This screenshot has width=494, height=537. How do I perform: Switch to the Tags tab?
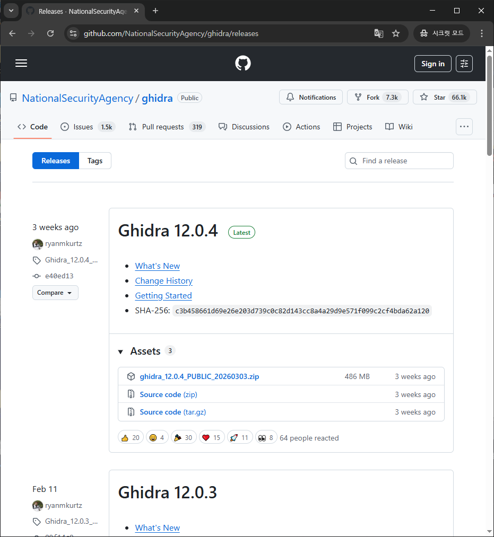pos(95,161)
